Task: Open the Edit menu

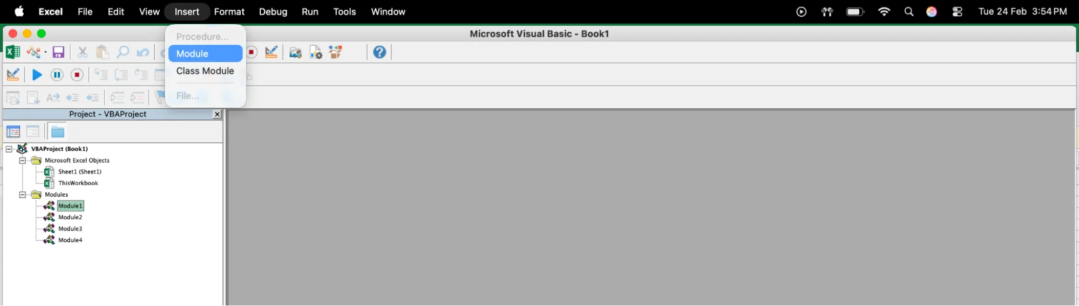Action: 116,11
